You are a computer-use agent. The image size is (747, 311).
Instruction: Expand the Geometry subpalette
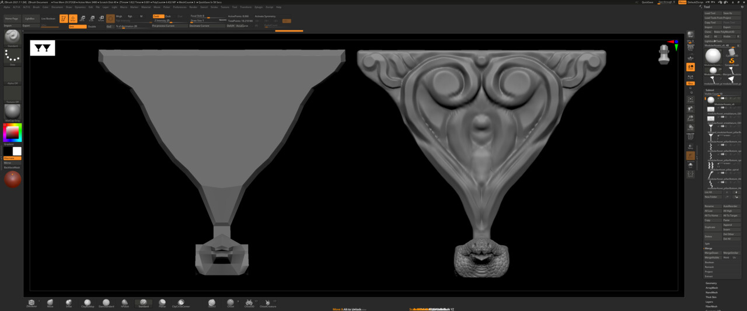[711, 283]
